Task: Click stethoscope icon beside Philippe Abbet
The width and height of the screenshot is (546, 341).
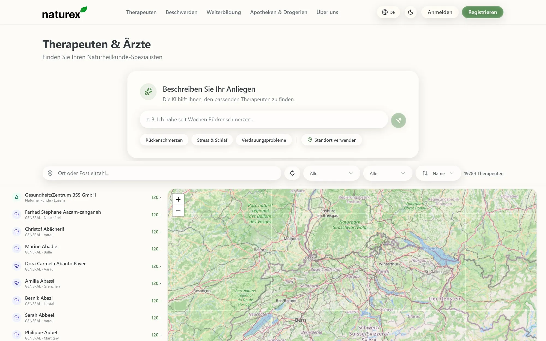Action: 17,335
